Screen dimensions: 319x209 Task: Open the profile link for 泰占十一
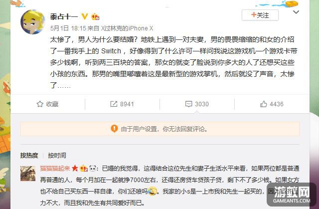click(x=64, y=16)
